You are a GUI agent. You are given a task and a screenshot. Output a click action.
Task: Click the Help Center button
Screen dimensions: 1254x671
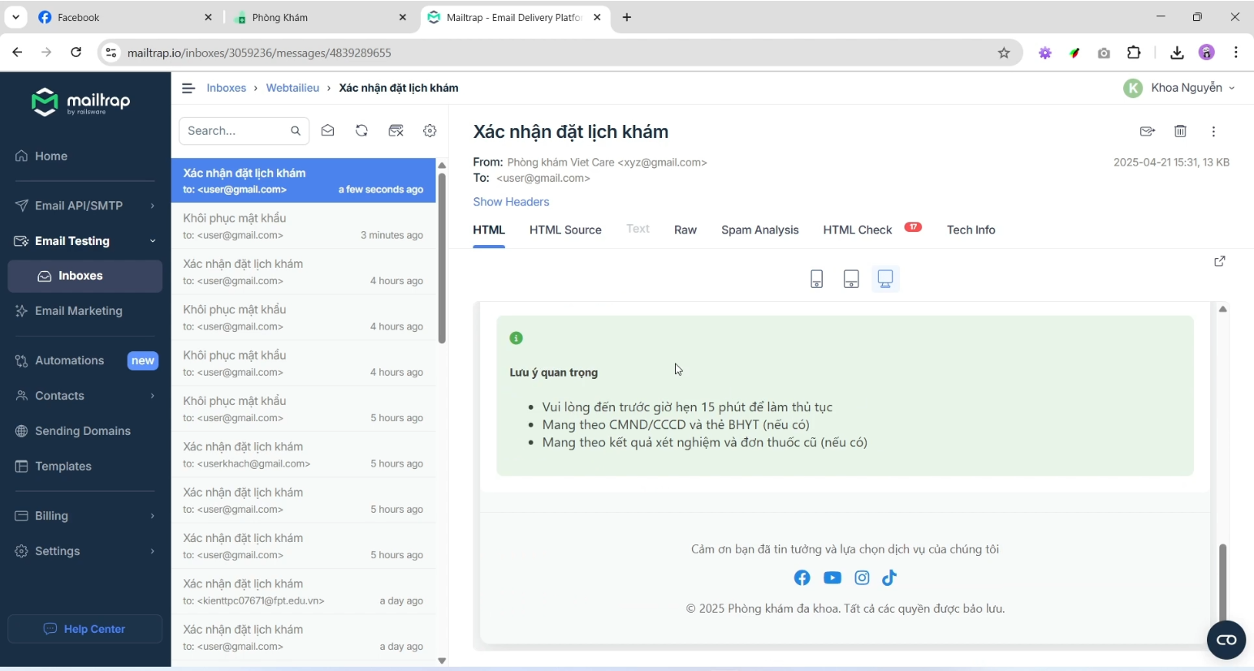point(85,629)
